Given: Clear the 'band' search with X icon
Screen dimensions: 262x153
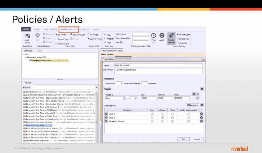Looking at the screenshot, I should point(24,87).
